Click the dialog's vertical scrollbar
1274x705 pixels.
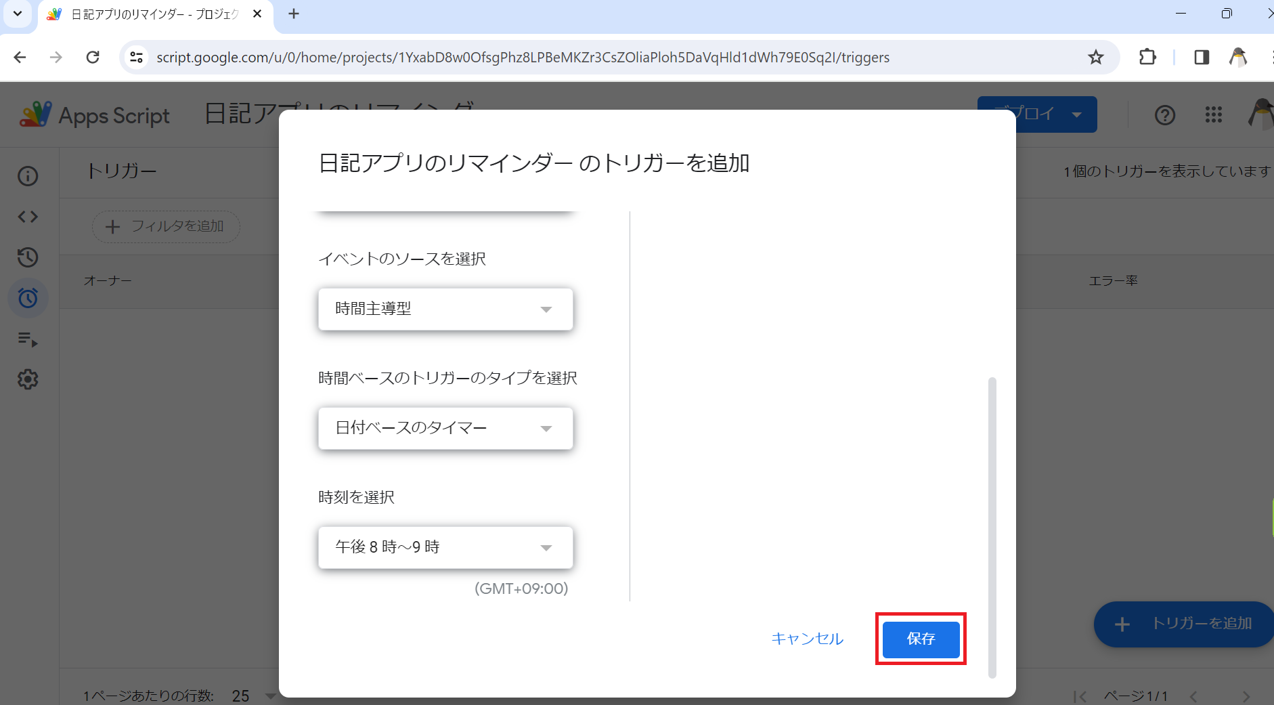pos(992,527)
